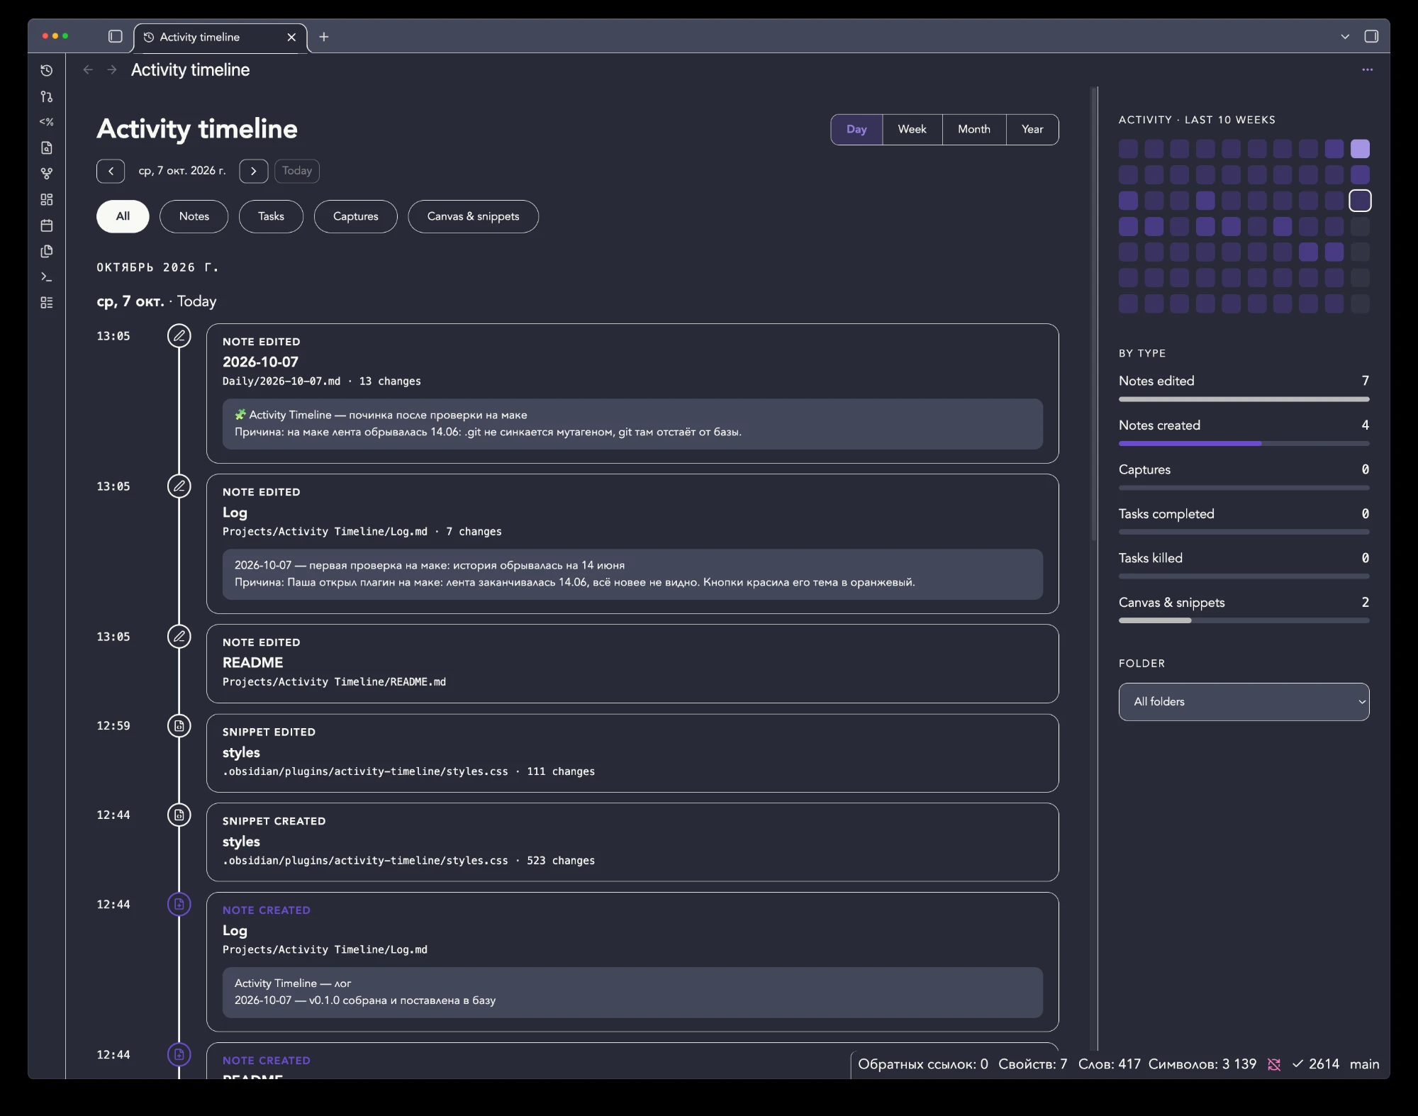Viewport: 1418px width, 1116px height.
Task: Click 'Свойств: 7' in status bar
Action: pyautogui.click(x=1032, y=1064)
